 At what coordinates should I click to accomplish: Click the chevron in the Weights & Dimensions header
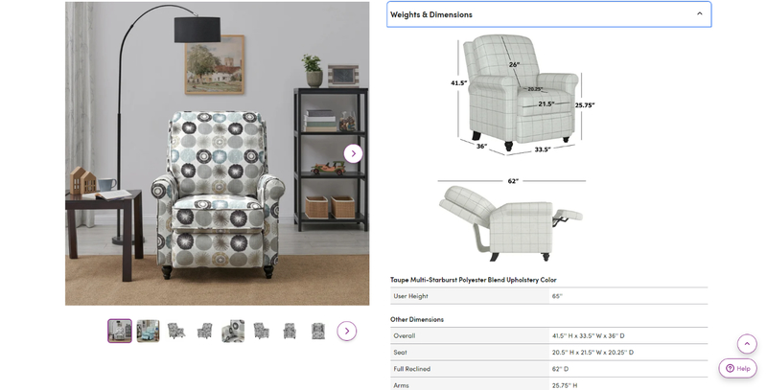[700, 13]
